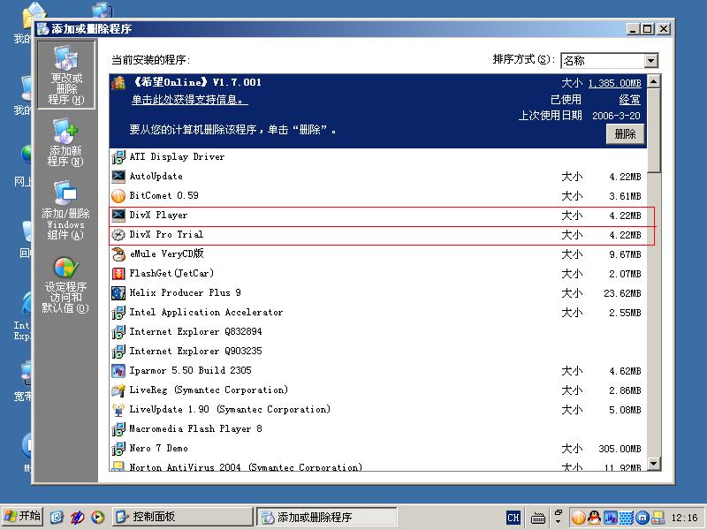Select Intel Application Accelerator entry
707x530 pixels.
point(378,313)
